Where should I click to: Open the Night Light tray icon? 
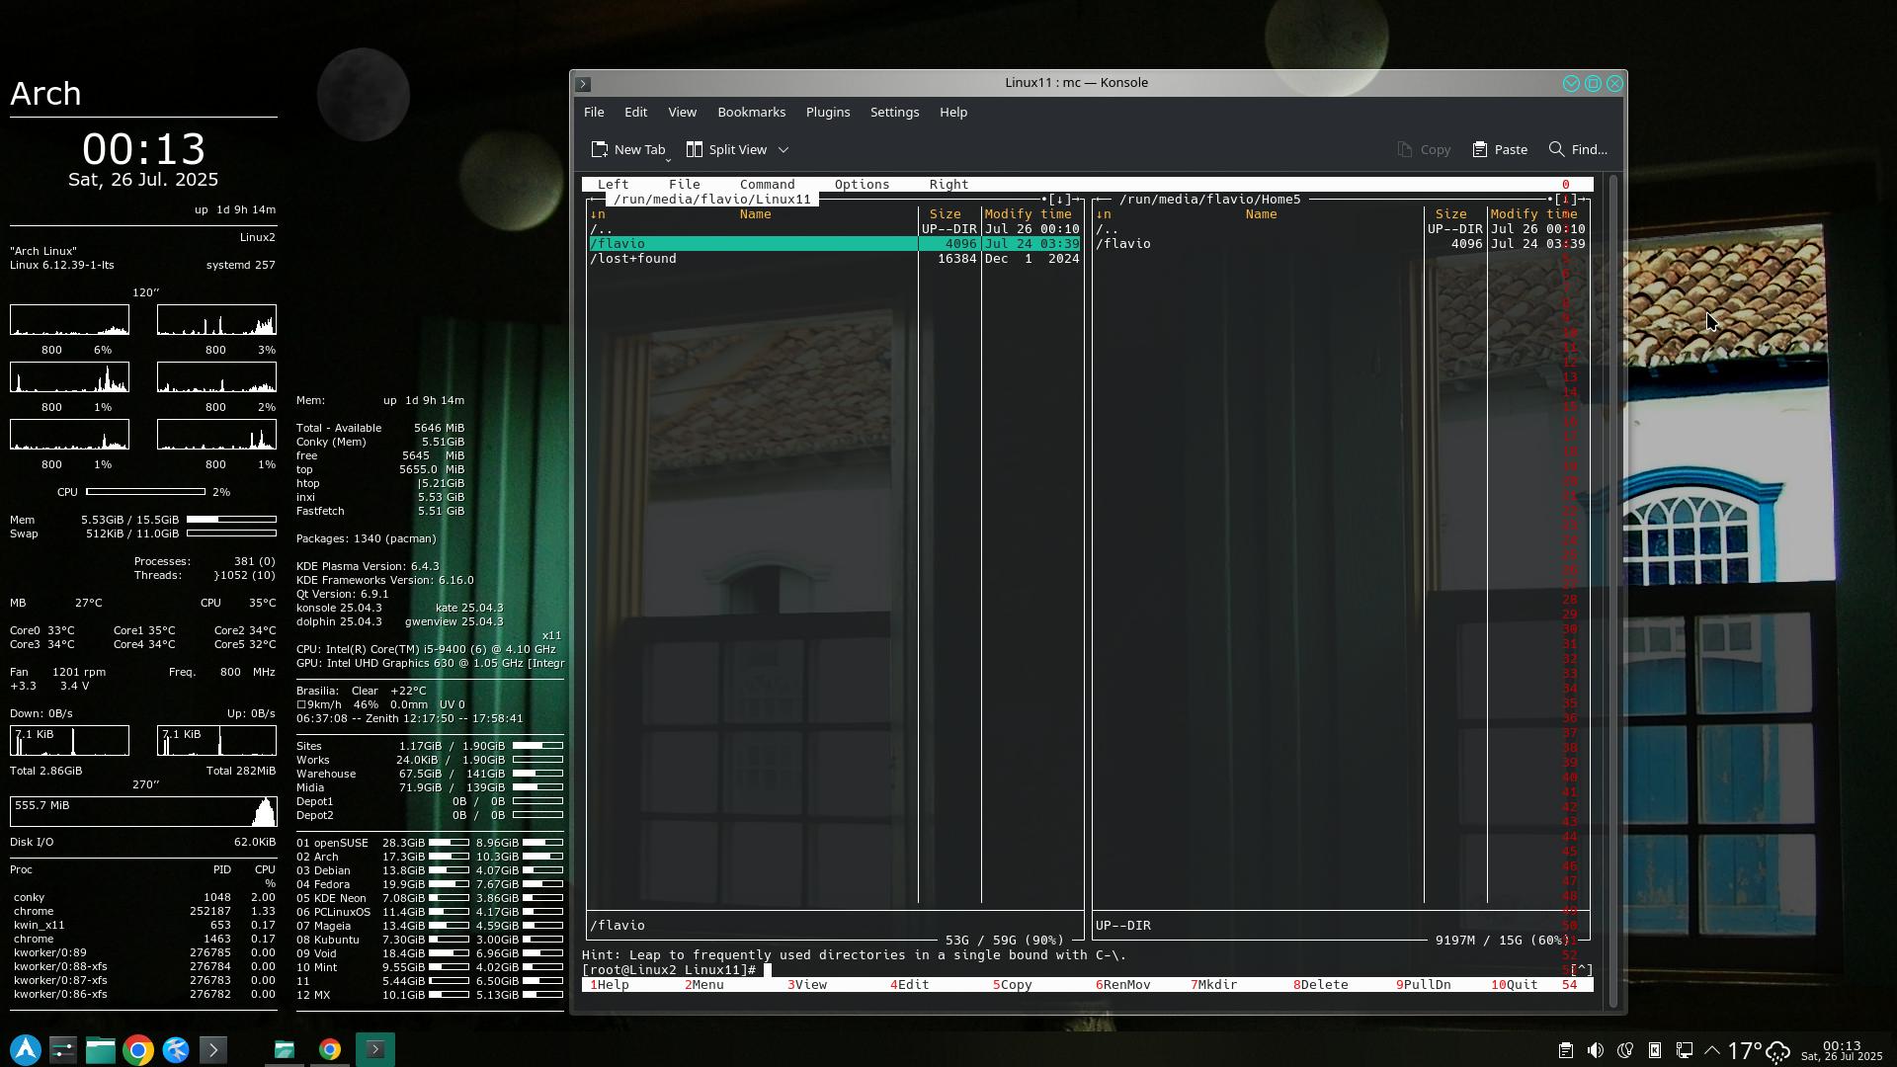tap(1624, 1050)
